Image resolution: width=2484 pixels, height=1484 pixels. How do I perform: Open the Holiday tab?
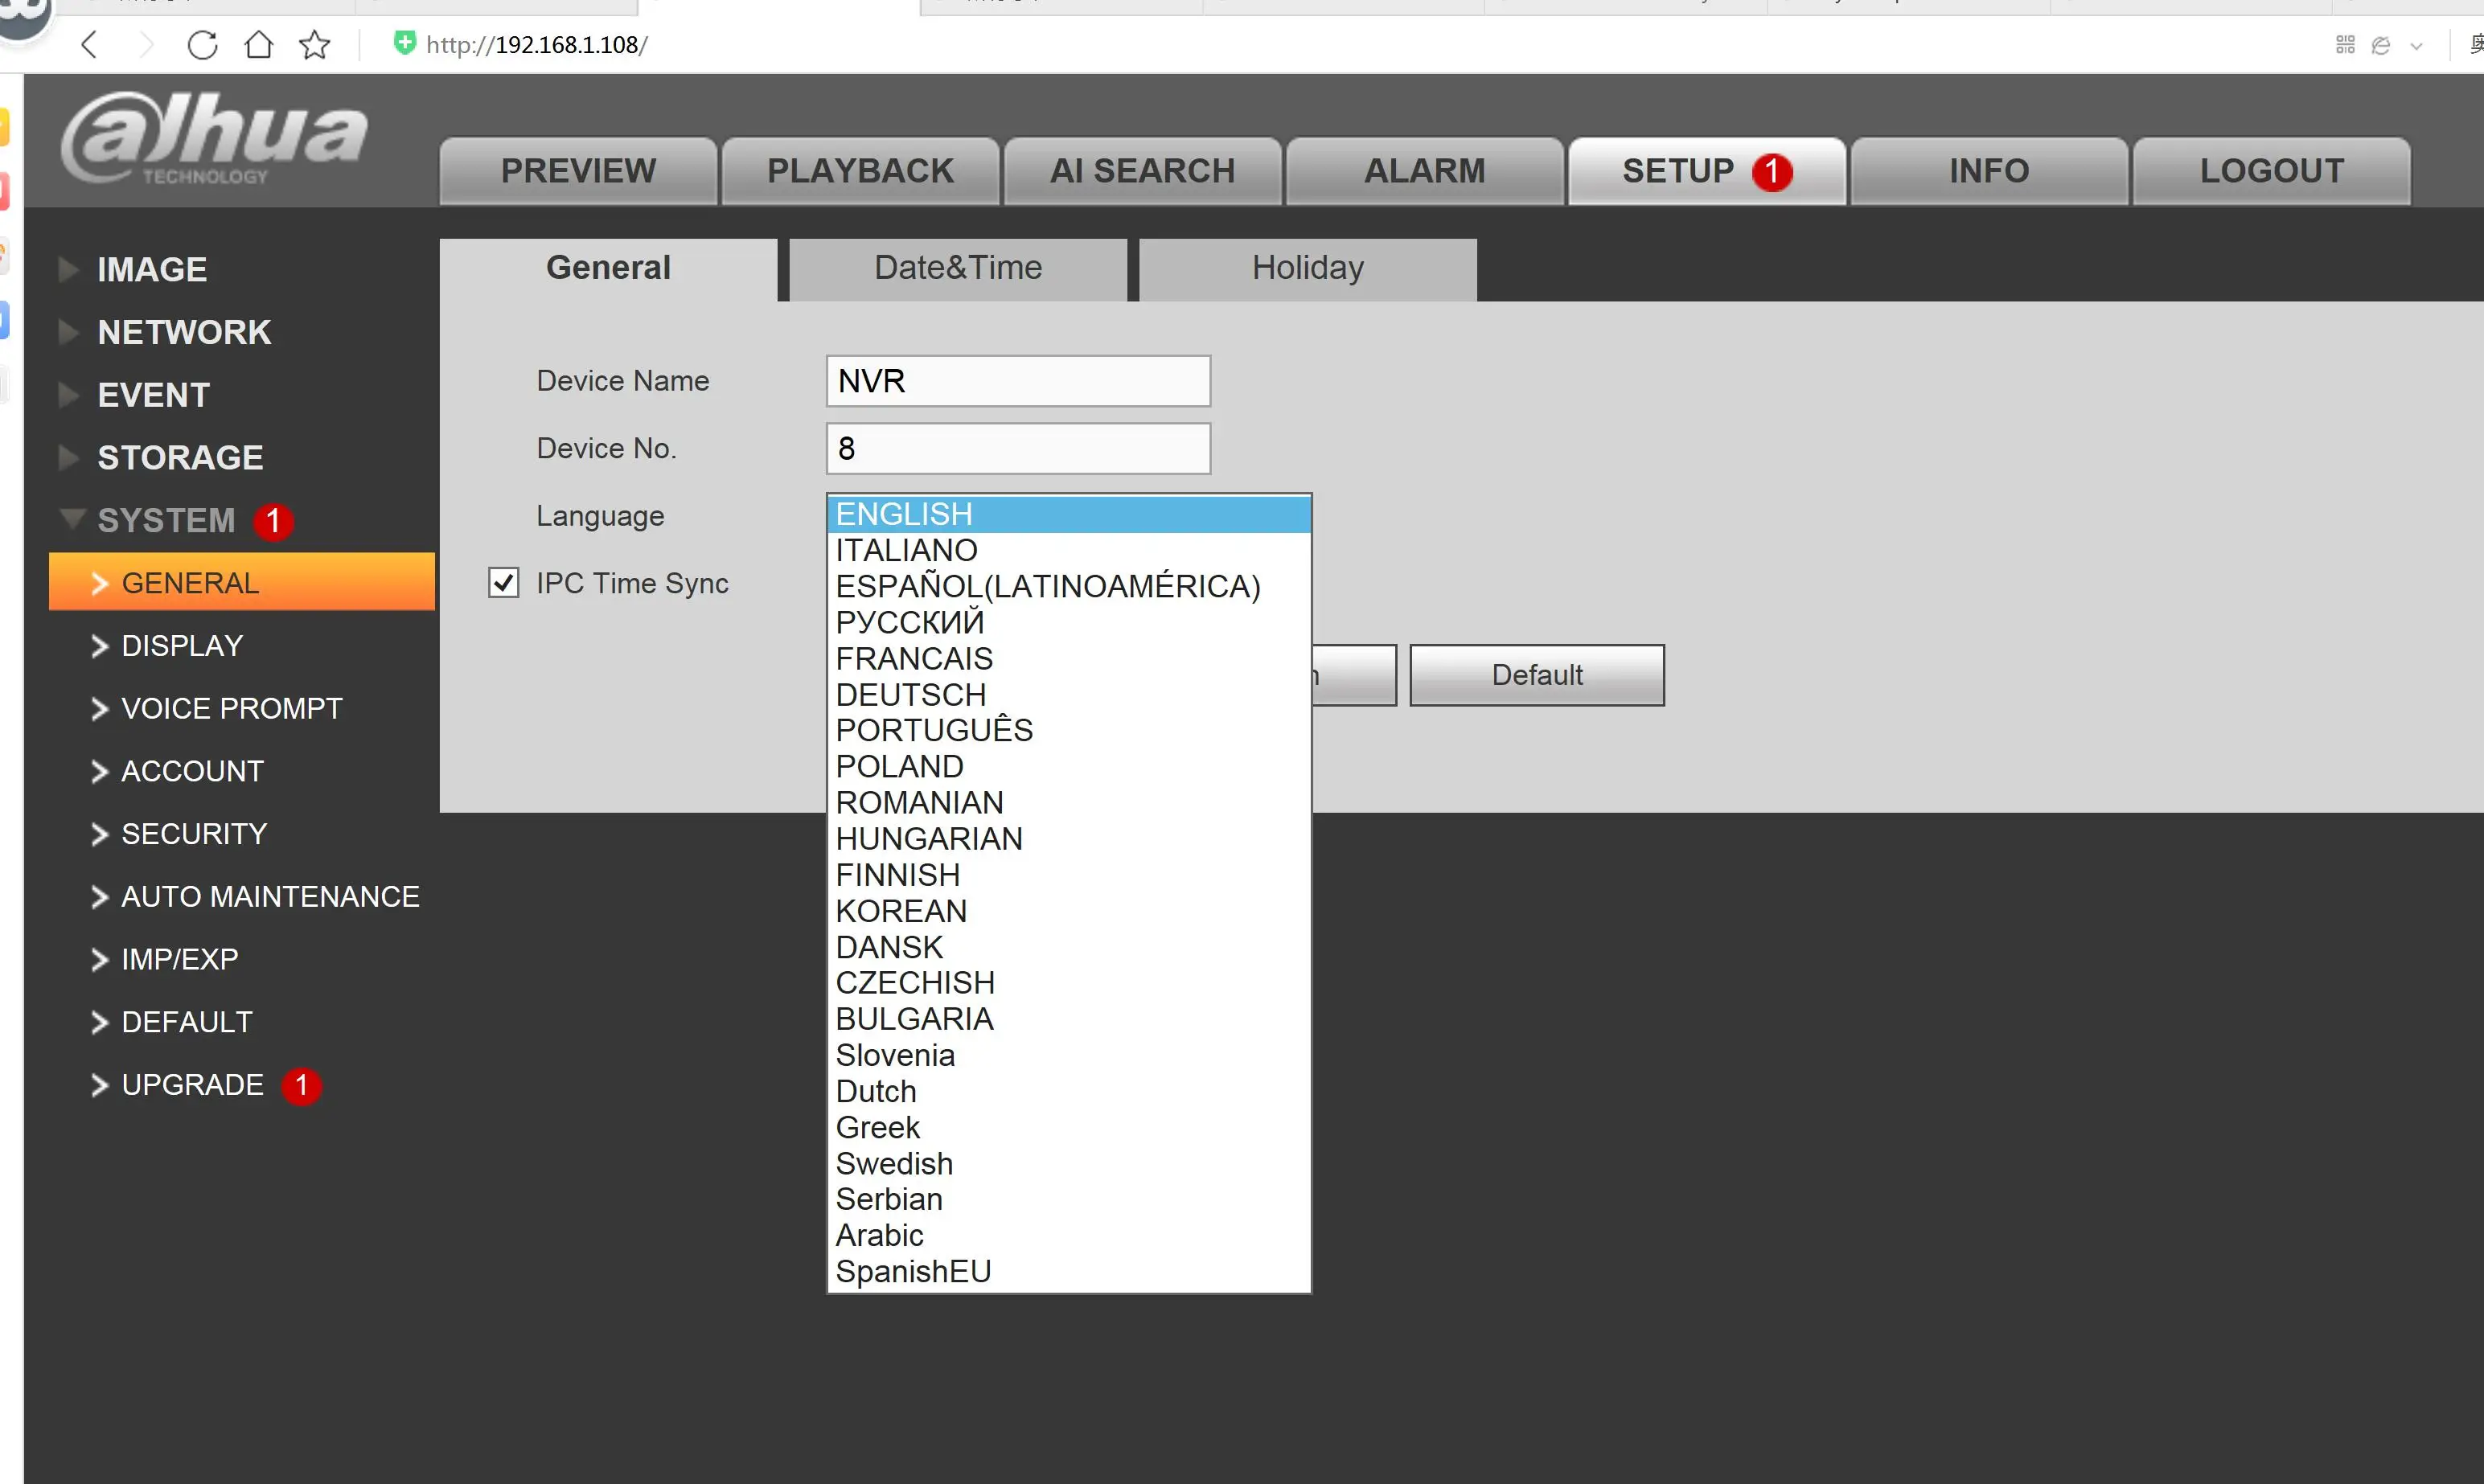1308,267
